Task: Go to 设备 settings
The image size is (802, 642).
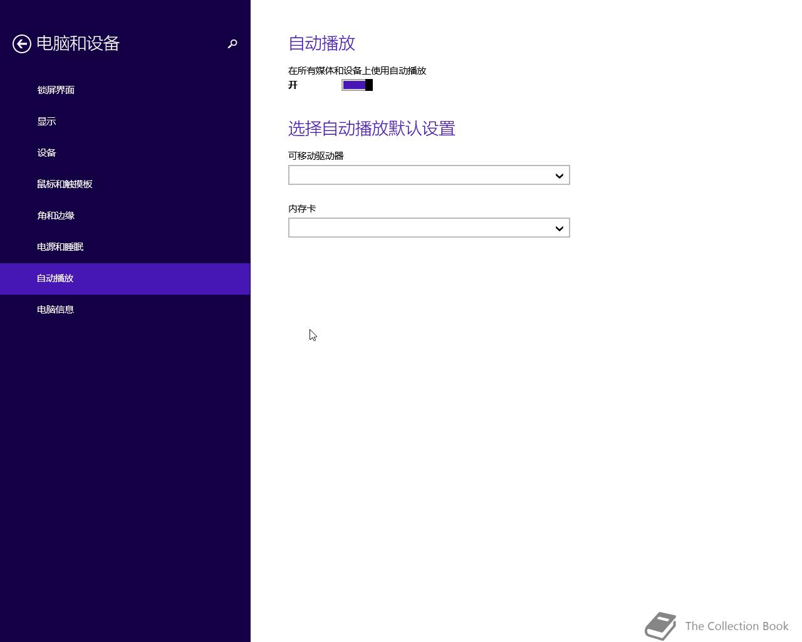Action: point(125,153)
